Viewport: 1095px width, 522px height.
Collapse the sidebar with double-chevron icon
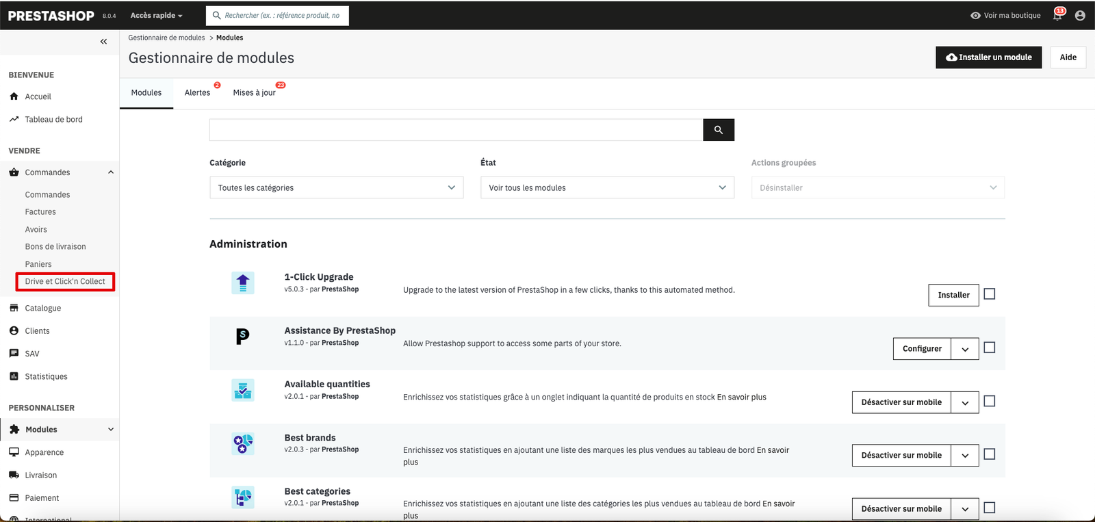103,42
